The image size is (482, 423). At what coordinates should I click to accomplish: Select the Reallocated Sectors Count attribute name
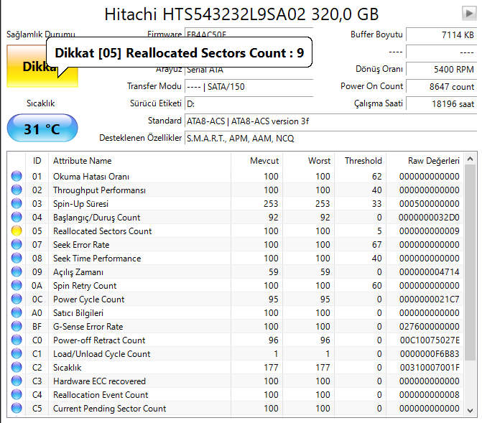click(103, 231)
